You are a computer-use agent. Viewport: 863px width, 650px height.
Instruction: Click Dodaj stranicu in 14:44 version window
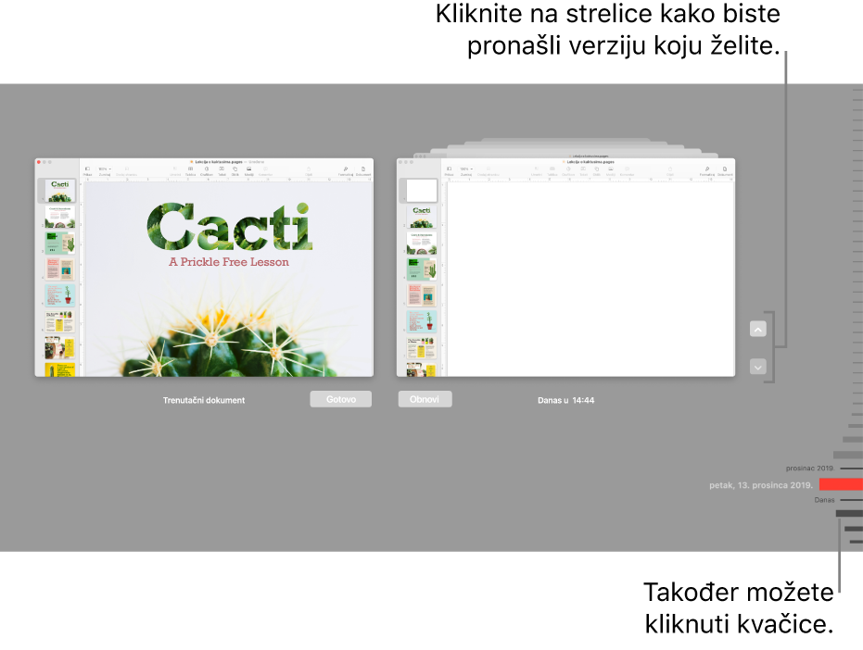[x=489, y=170]
